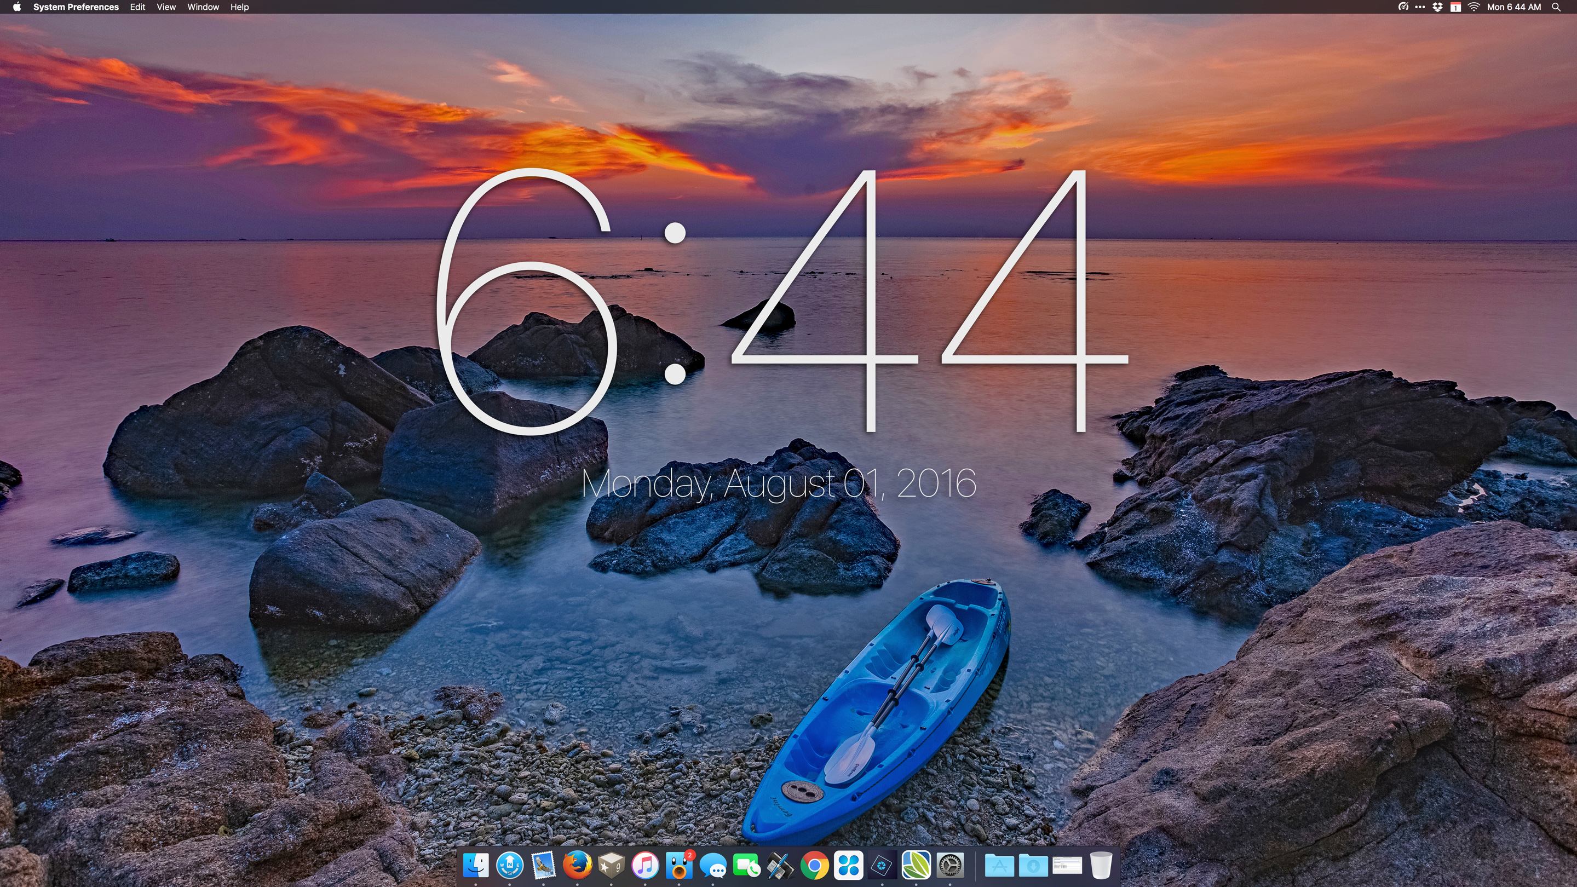Viewport: 1577px width, 887px height.
Task: Open iTunes music app in dock
Action: (x=644, y=866)
